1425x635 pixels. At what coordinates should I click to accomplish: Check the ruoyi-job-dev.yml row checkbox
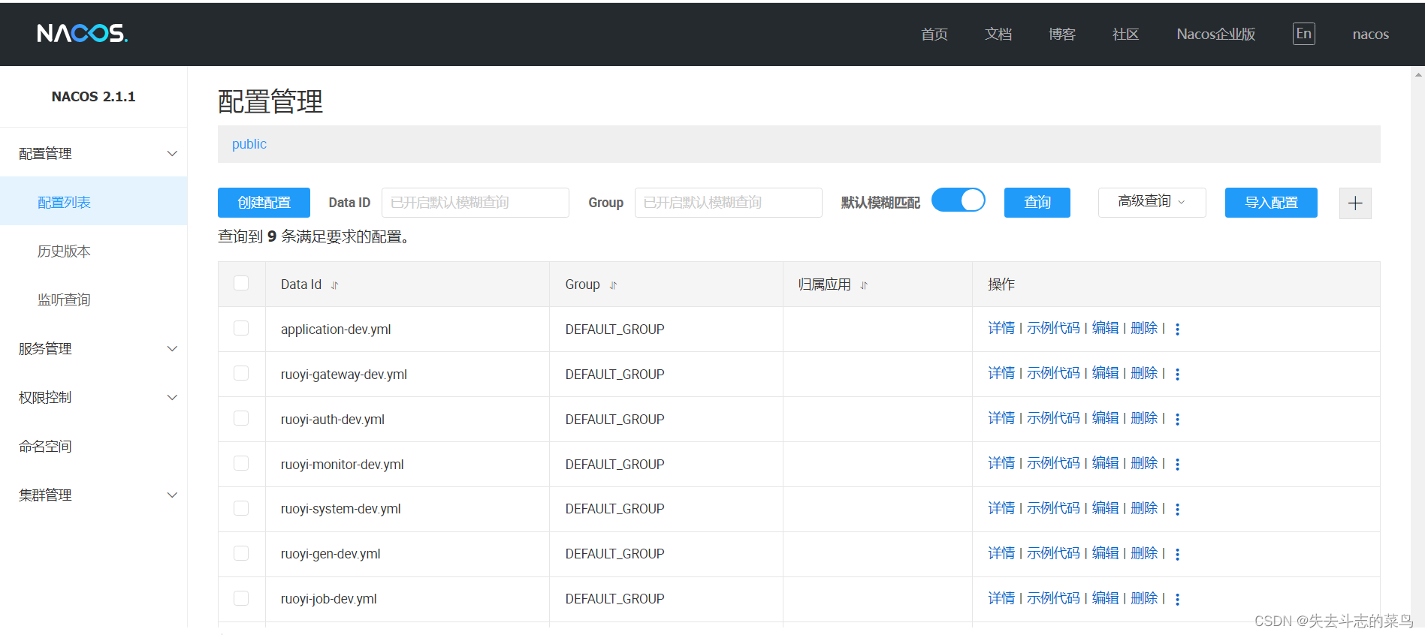click(241, 598)
